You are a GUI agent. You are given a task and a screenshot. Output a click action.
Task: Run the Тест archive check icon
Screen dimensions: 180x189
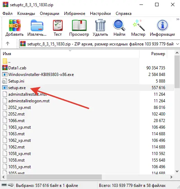point(57,25)
